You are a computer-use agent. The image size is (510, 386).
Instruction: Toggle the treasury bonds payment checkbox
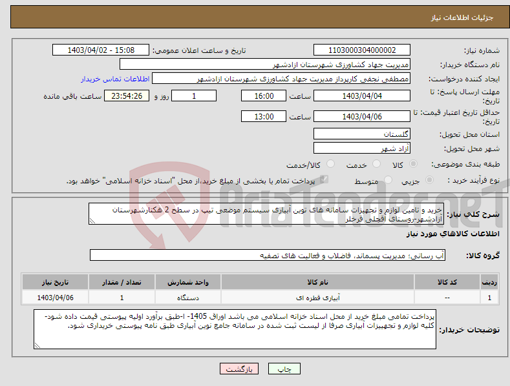(324, 179)
